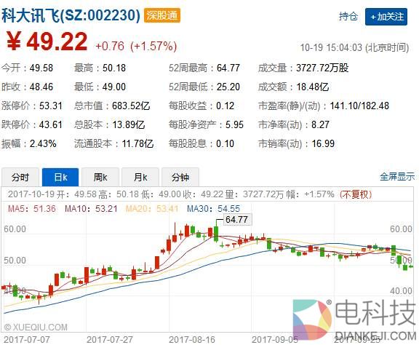Click the 最高 value 50.18

coord(114,68)
